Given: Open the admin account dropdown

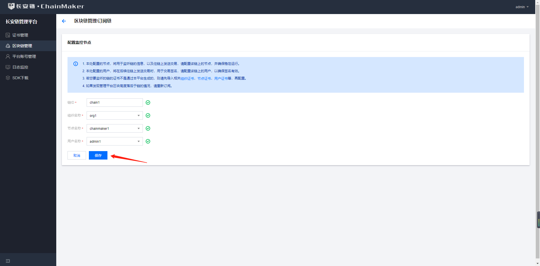Looking at the screenshot, I should tap(522, 7).
